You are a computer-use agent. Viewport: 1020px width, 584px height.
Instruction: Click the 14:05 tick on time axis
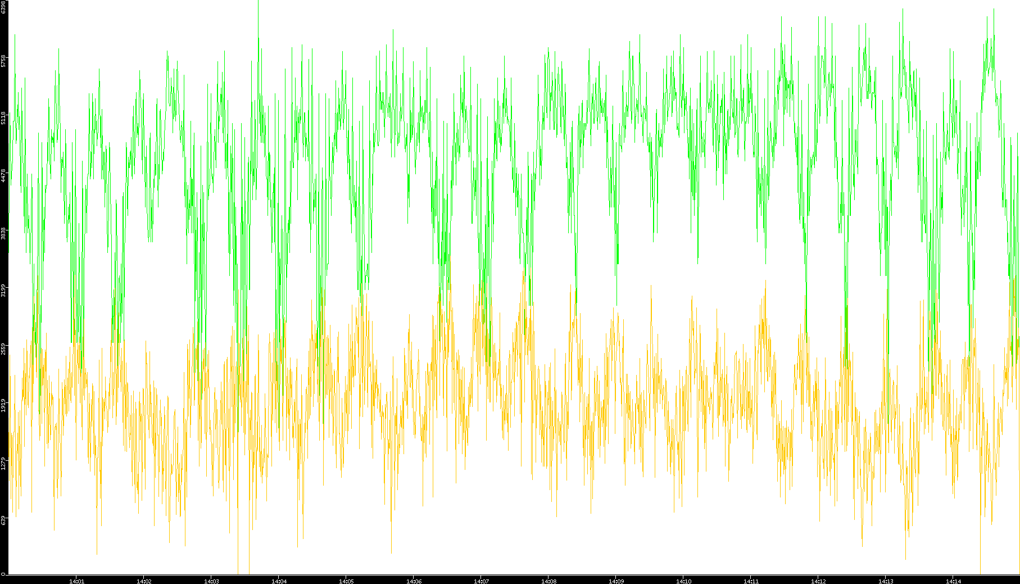click(346, 581)
